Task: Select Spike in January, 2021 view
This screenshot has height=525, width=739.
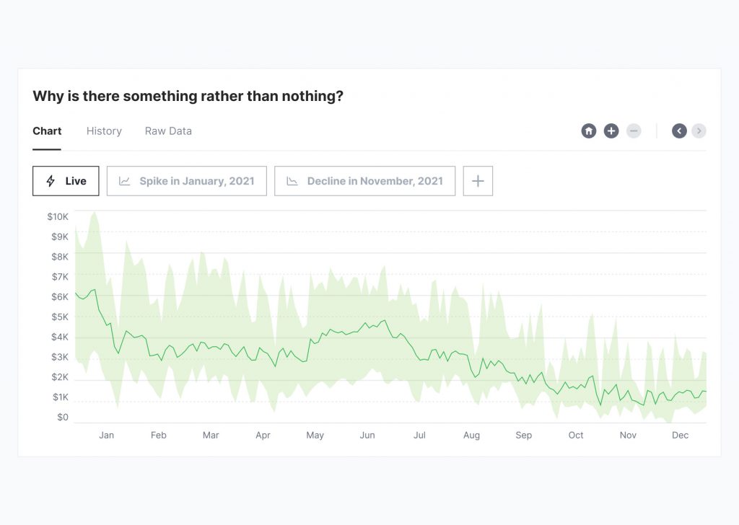Action: [x=187, y=182]
